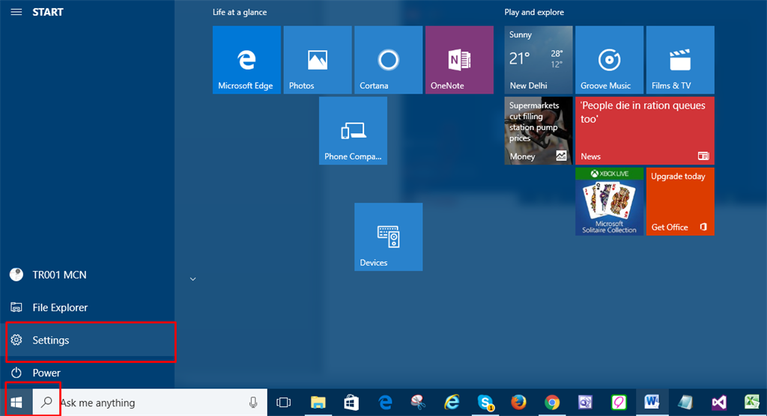Open Settings from the Start menu
Image resolution: width=767 pixels, height=416 pixels.
(51, 340)
